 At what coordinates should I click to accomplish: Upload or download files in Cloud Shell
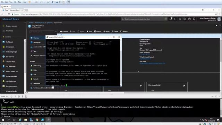pos(23,97)
